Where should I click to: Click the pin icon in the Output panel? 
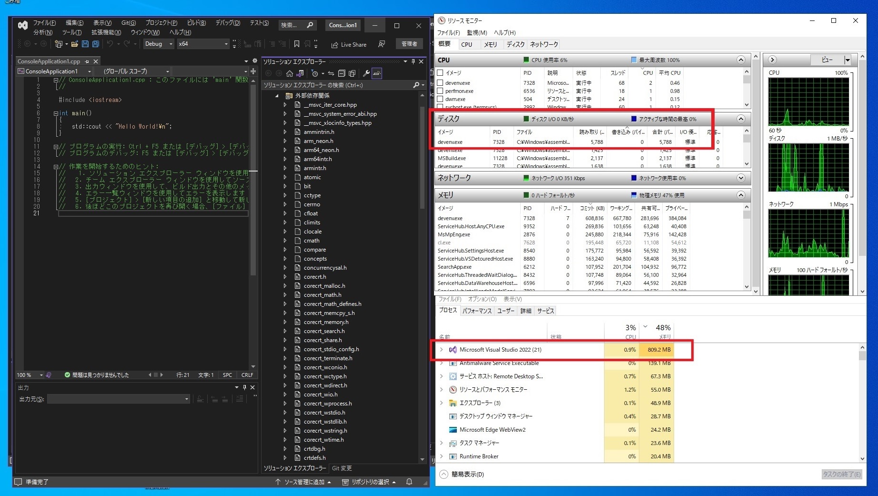pos(245,387)
